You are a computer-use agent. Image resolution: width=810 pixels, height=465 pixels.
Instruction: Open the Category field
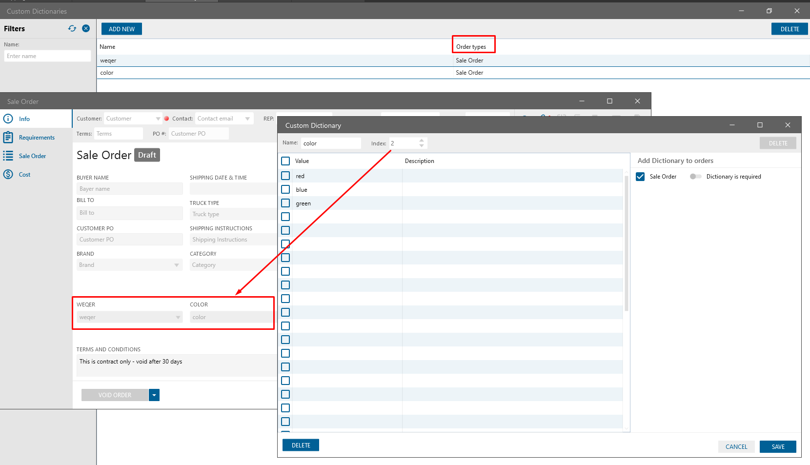tap(233, 265)
